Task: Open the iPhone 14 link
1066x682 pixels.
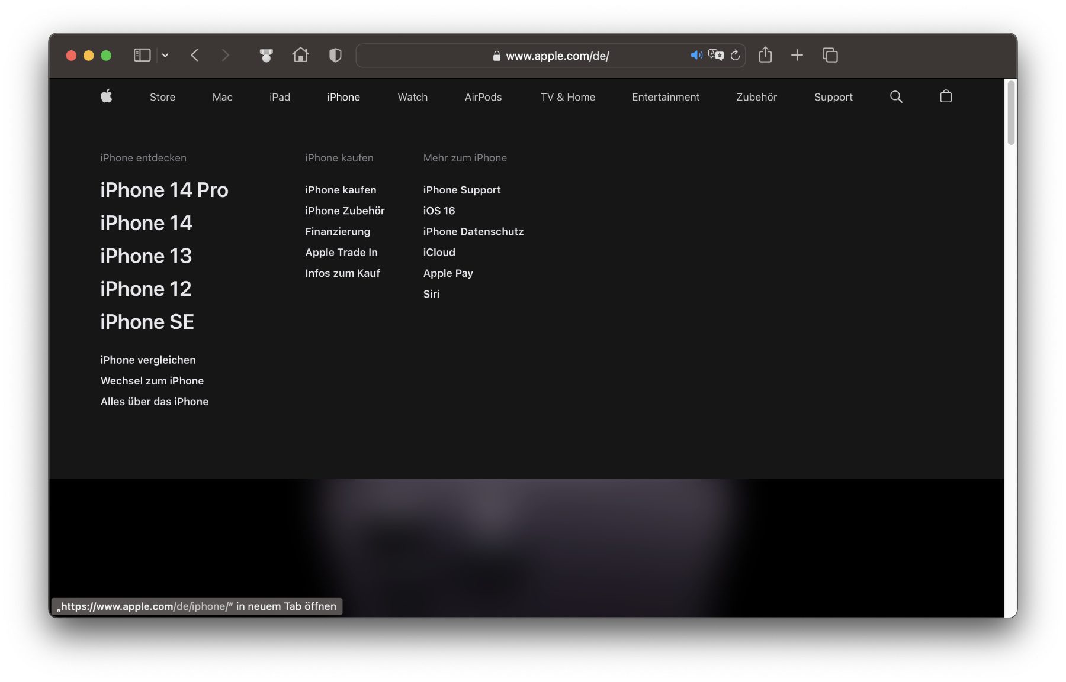Action: click(146, 223)
